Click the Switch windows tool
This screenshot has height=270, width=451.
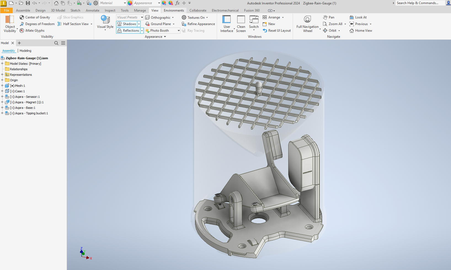tap(254, 23)
